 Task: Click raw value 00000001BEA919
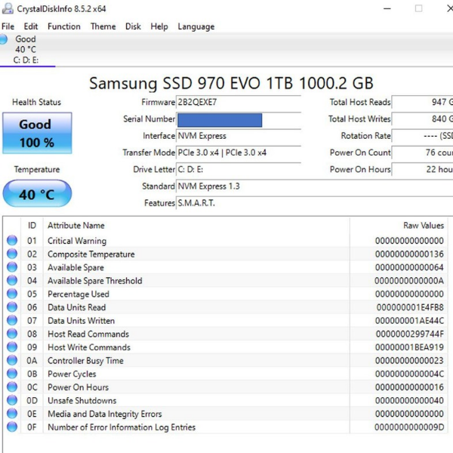point(409,347)
